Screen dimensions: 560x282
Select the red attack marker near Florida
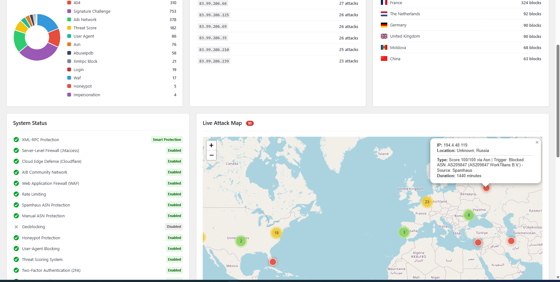click(273, 262)
